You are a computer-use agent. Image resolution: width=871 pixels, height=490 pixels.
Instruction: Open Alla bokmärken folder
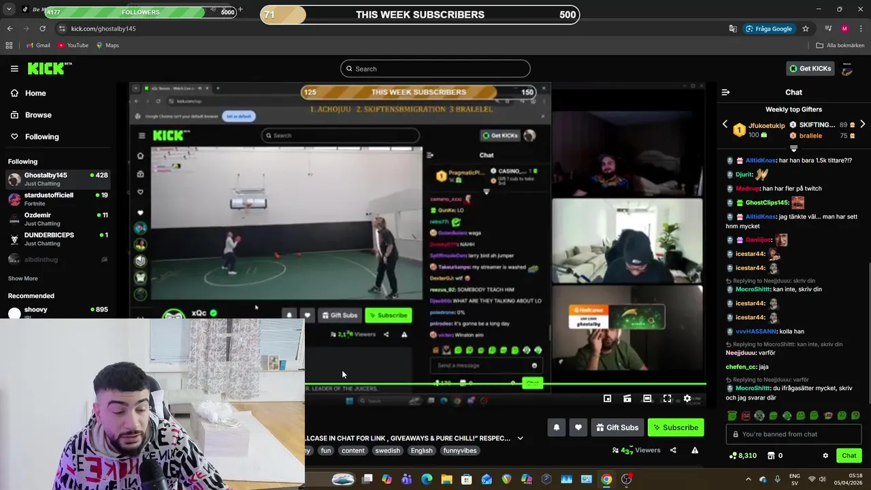tap(840, 46)
